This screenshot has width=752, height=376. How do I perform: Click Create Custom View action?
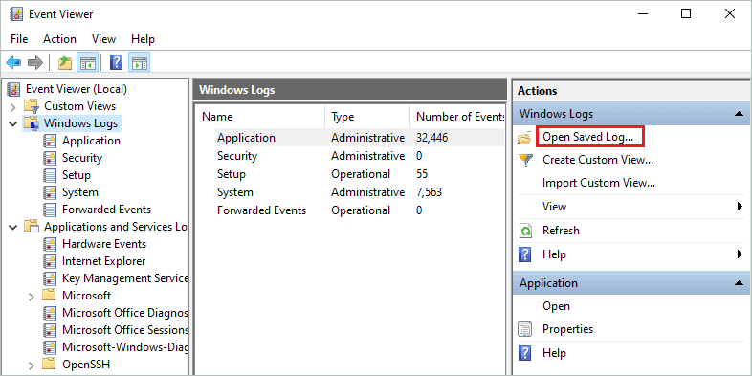tap(598, 160)
